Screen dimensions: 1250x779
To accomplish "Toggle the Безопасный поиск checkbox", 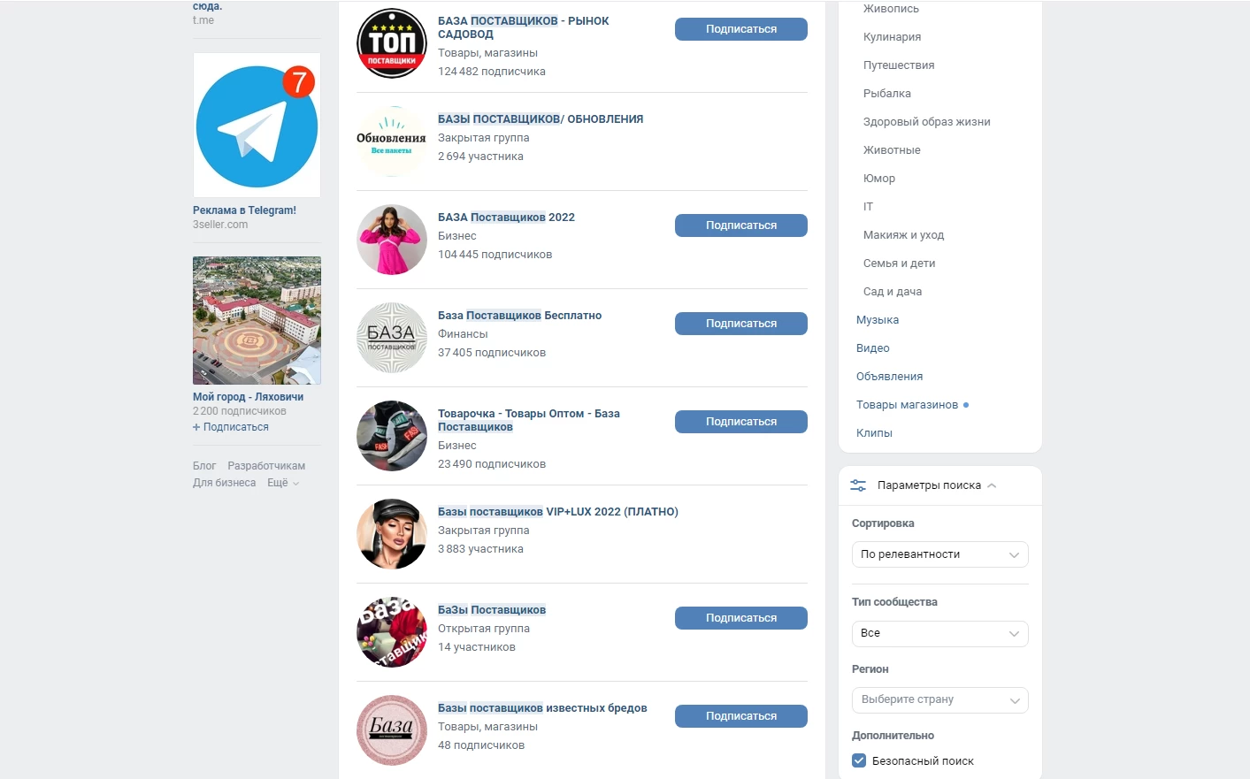I will coord(859,760).
